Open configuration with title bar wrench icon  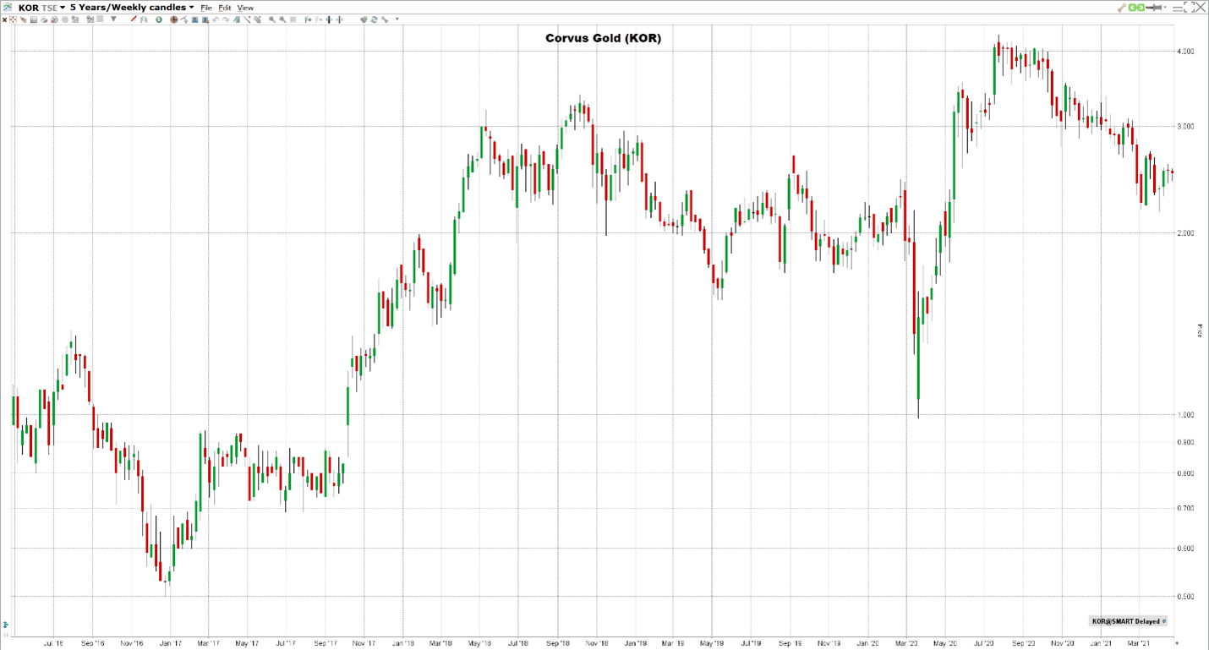pos(1122,8)
